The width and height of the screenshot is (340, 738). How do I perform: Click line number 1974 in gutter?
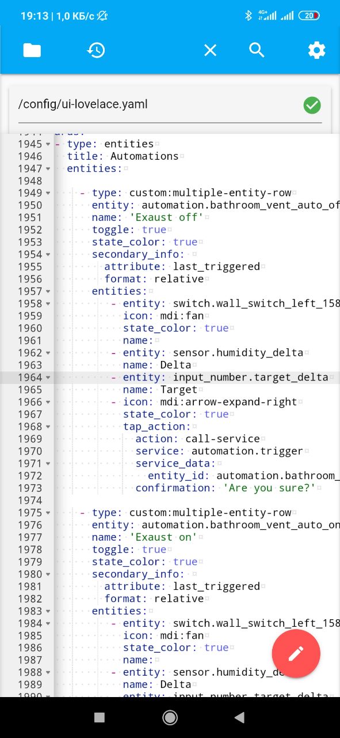pos(29,500)
